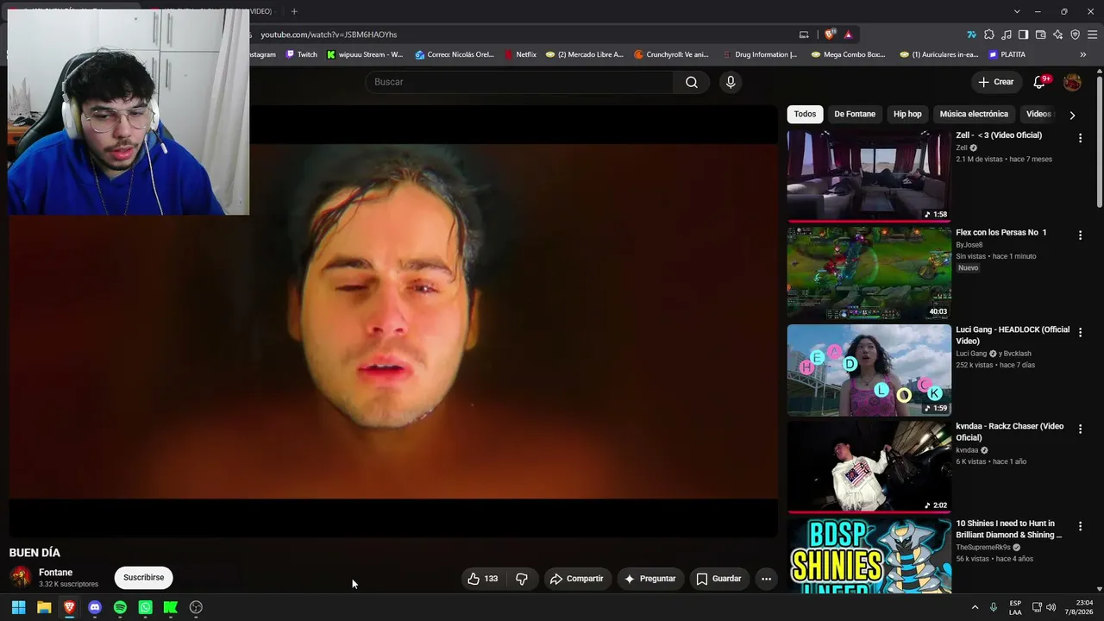Open Kick app from the taskbar
This screenshot has width=1104, height=621.
(x=171, y=607)
